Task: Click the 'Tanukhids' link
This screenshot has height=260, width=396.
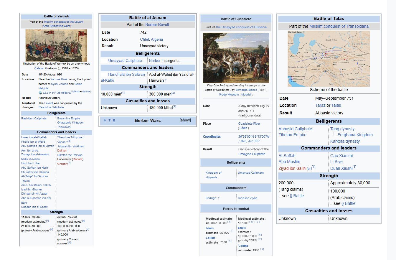Action: [64, 127]
